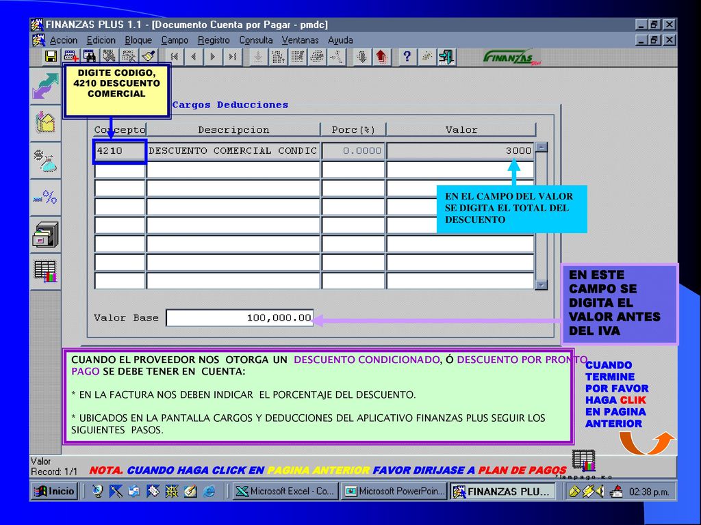The width and height of the screenshot is (701, 525).
Task: Open the Consulta menu
Action: pyautogui.click(x=256, y=40)
